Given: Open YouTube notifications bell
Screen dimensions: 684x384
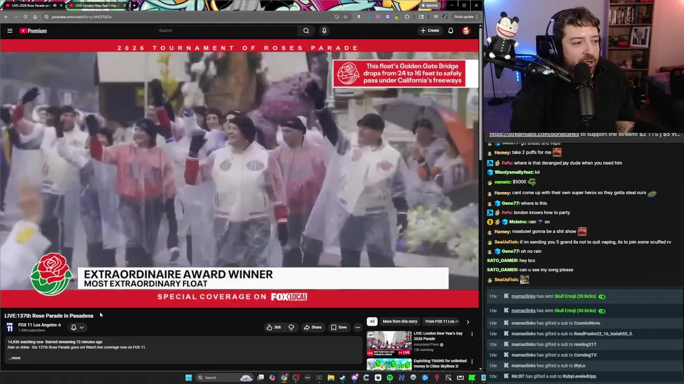Looking at the screenshot, I should click(x=450, y=31).
